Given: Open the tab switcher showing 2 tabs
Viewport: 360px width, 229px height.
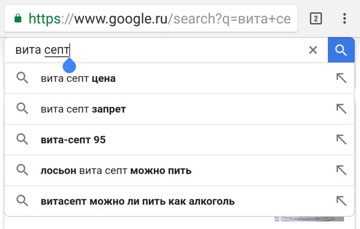Looking at the screenshot, I should pyautogui.click(x=316, y=19).
